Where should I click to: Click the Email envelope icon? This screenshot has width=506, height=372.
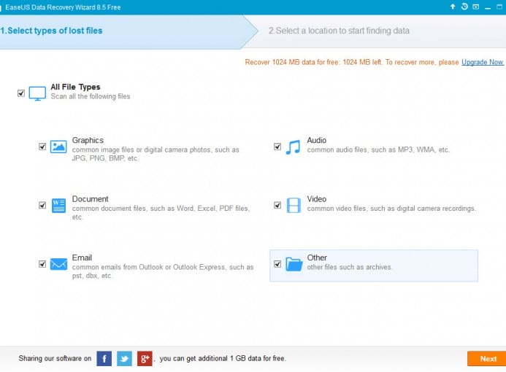click(x=58, y=264)
